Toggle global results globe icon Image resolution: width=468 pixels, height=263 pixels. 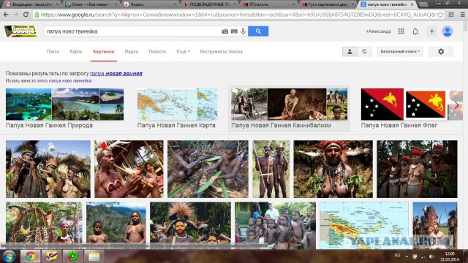coord(364,52)
